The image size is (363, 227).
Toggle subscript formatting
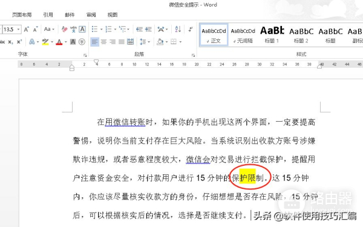point(11,42)
